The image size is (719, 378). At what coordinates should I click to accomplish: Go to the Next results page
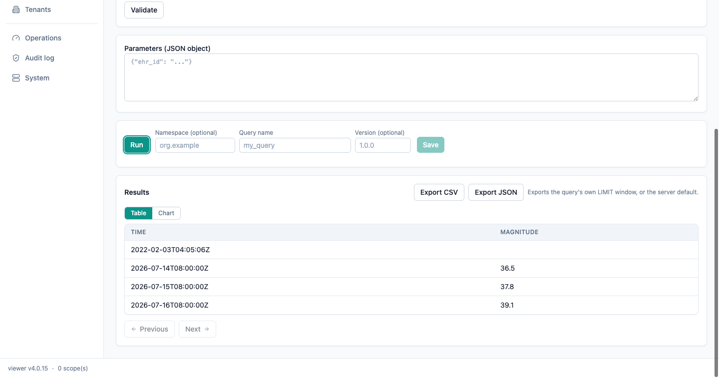(x=197, y=329)
